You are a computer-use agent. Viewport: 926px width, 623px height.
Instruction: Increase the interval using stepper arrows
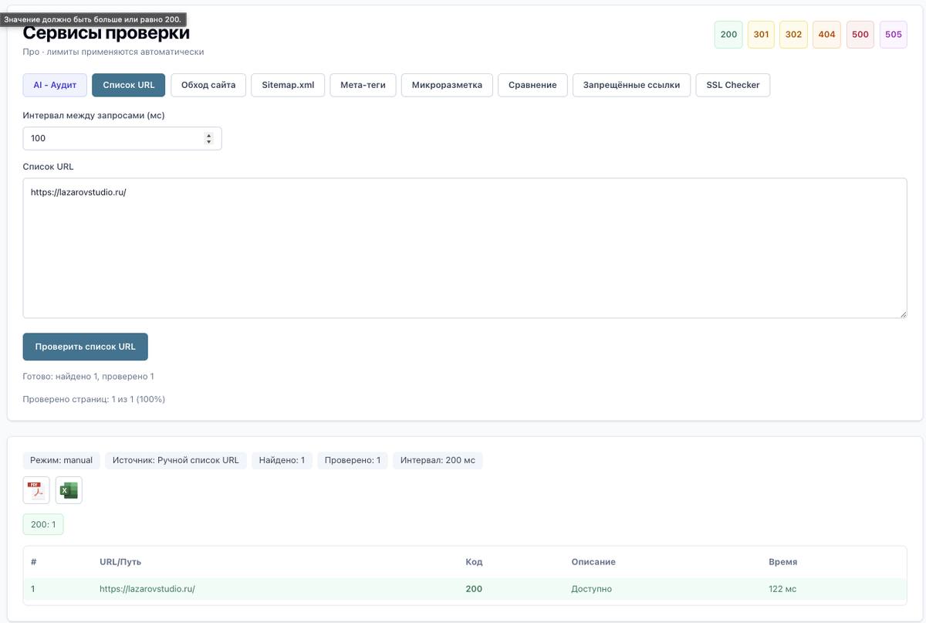(x=208, y=135)
